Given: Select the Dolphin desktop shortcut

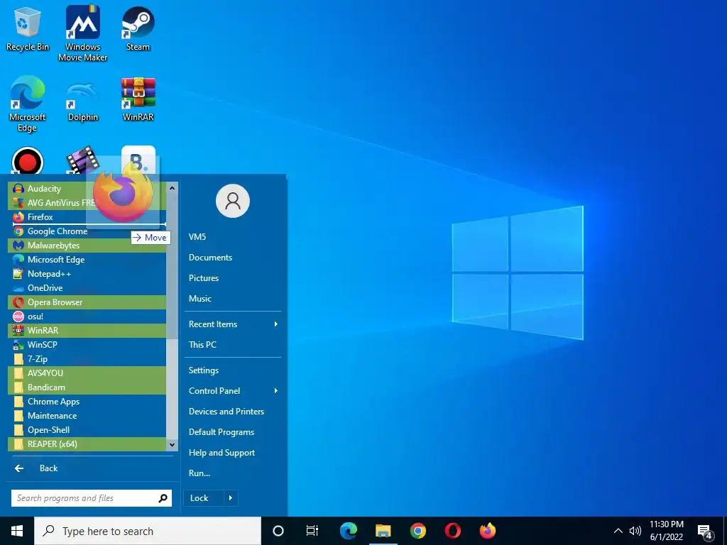Looking at the screenshot, I should pos(82,101).
